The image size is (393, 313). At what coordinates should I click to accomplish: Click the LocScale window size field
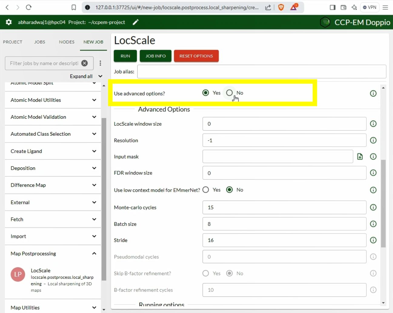pyautogui.click(x=284, y=124)
